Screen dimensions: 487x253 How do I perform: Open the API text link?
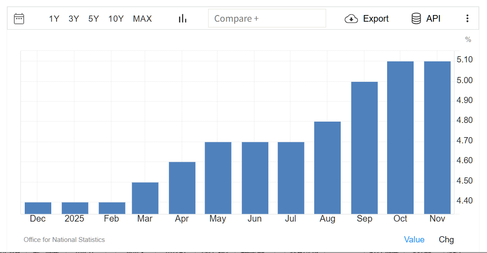(x=433, y=19)
